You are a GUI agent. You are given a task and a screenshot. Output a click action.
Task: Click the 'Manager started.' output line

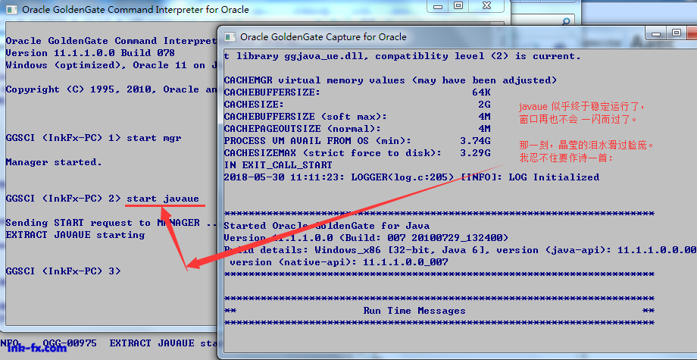click(54, 162)
